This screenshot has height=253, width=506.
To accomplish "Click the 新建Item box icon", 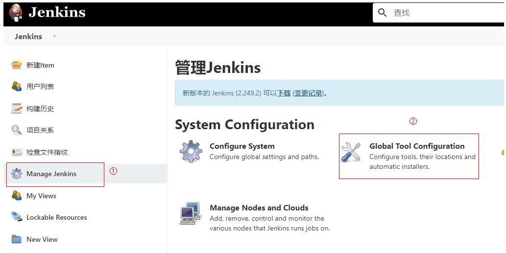I will point(17,65).
